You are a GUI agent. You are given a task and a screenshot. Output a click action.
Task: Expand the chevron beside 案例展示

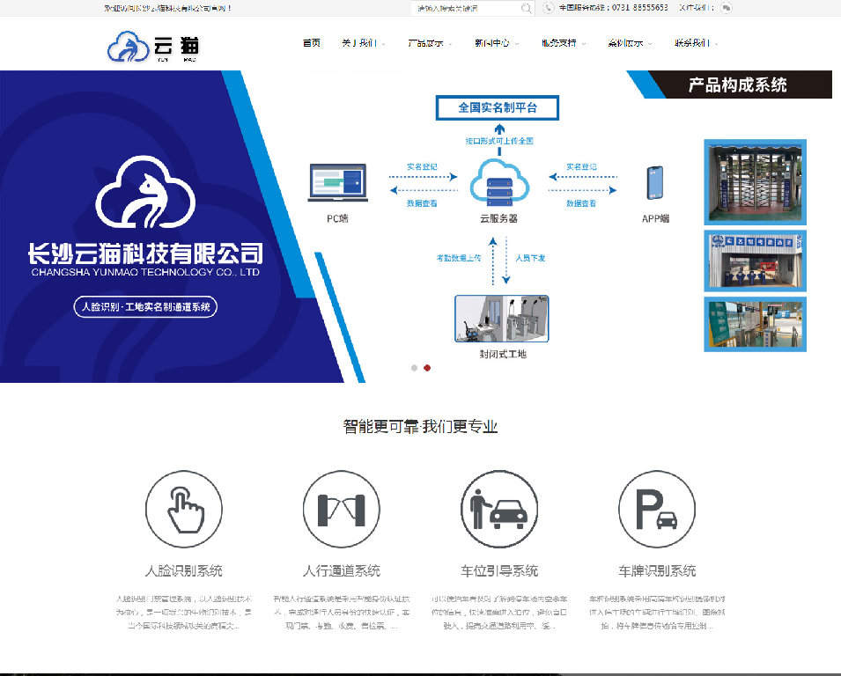[x=650, y=44]
